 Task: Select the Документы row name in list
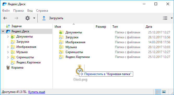click(x=74, y=32)
